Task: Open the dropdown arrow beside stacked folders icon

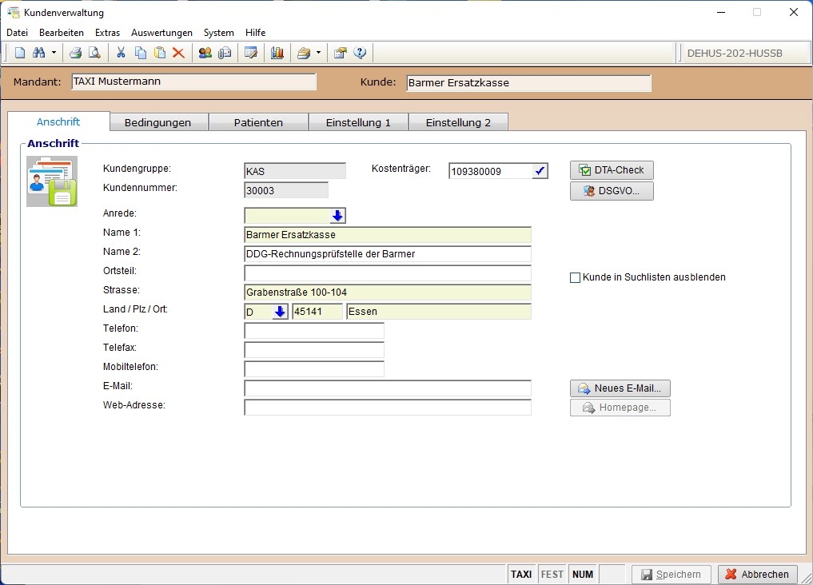Action: pyautogui.click(x=318, y=53)
